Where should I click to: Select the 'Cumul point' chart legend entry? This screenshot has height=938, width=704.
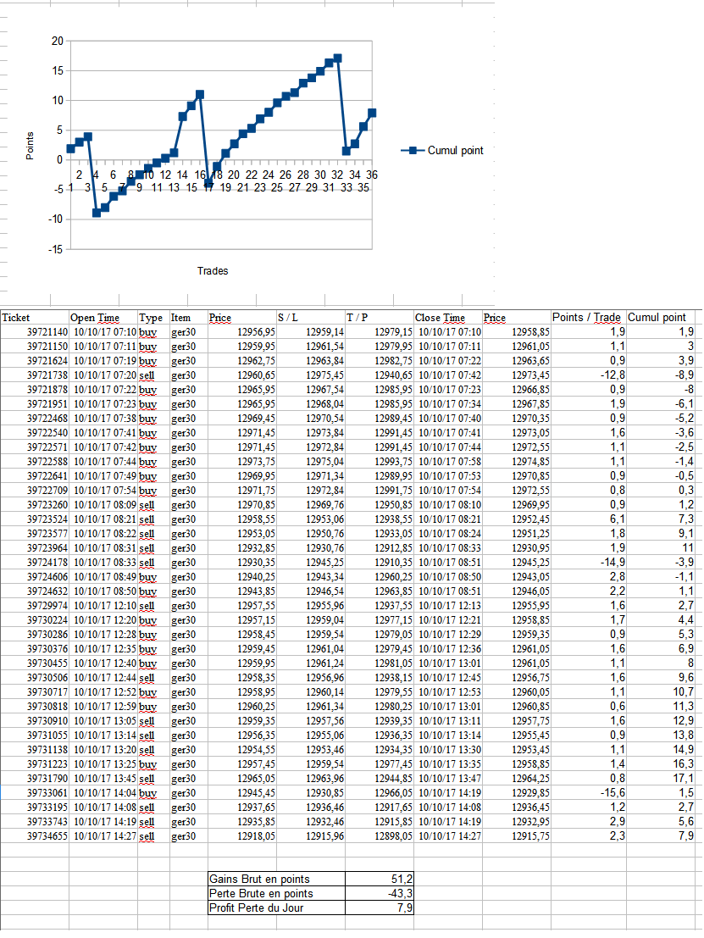tap(442, 151)
